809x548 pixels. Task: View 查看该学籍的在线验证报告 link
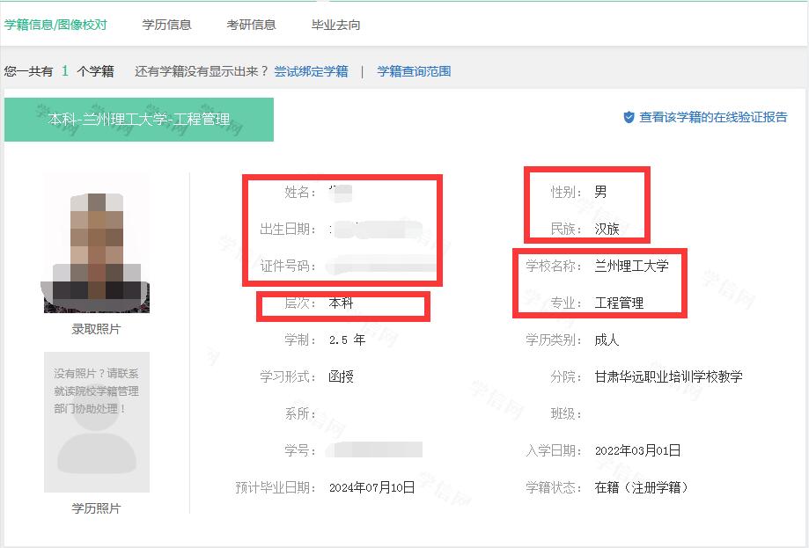[713, 117]
